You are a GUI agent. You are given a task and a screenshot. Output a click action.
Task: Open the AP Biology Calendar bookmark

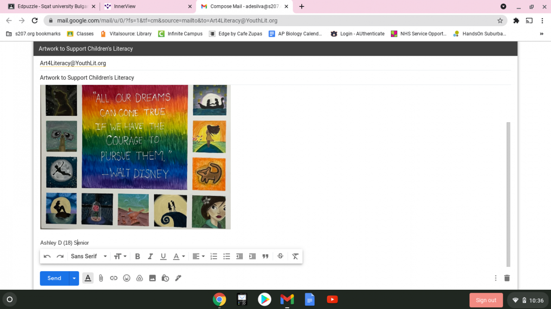click(295, 34)
